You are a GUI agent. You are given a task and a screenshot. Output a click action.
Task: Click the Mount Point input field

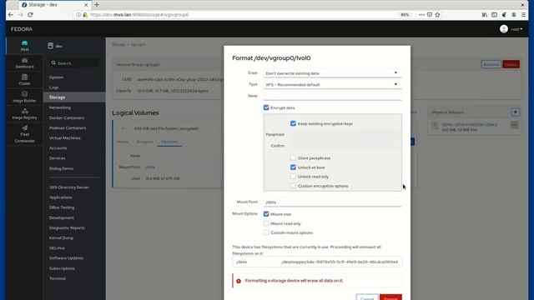coord(332,202)
